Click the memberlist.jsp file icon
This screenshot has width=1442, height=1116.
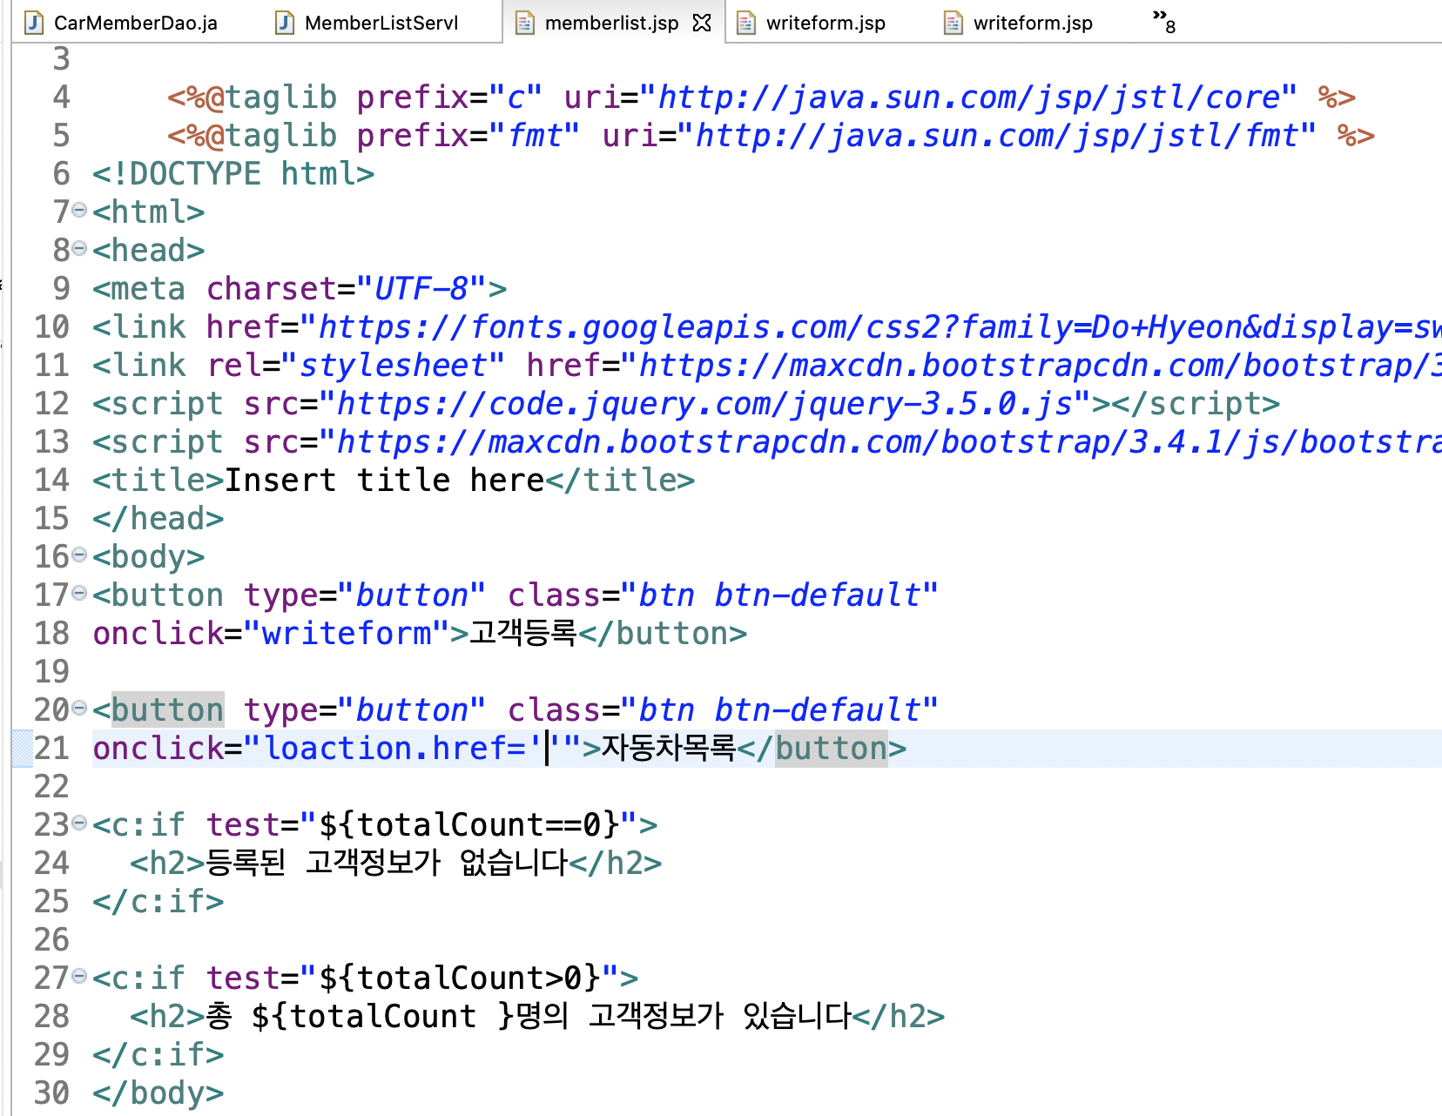pyautogui.click(x=524, y=23)
